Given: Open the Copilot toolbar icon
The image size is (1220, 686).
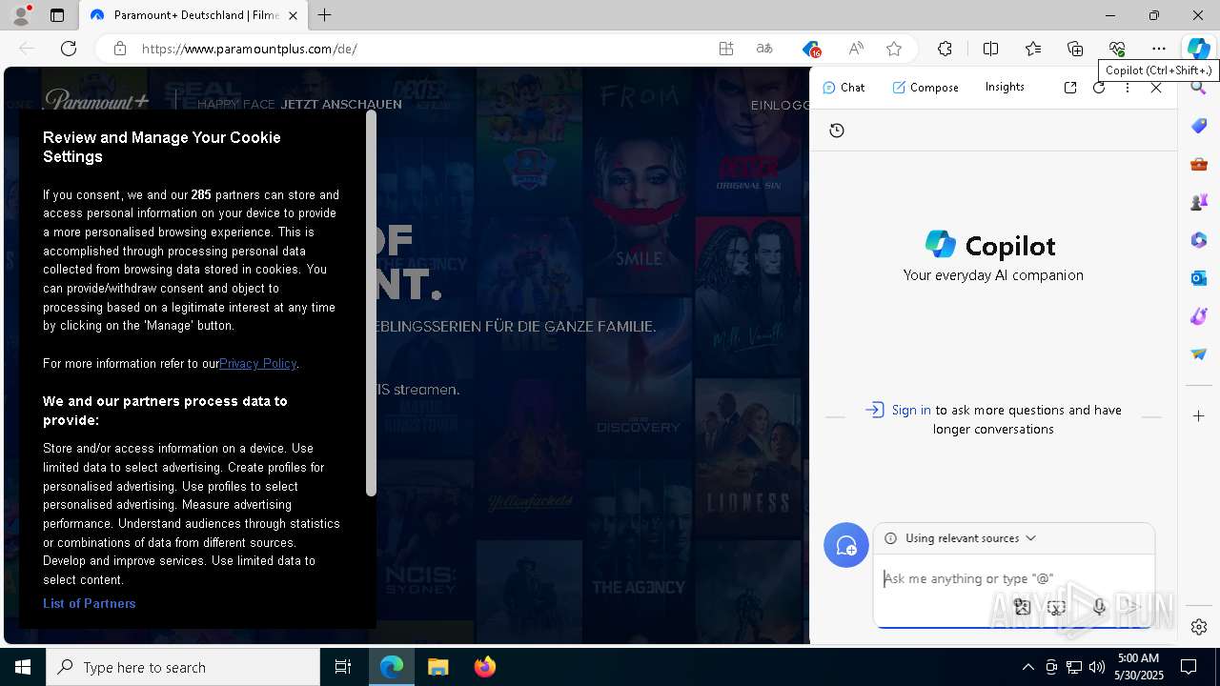Looking at the screenshot, I should point(1198,49).
